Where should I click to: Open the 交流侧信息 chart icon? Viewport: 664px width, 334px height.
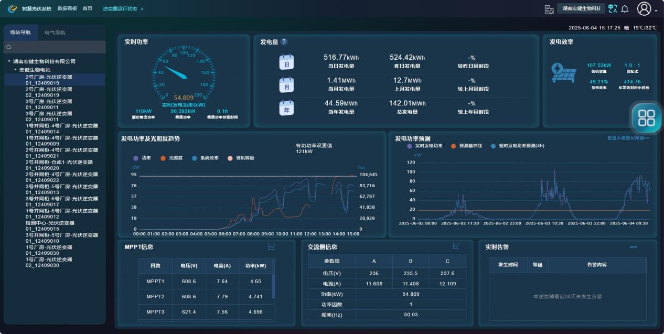point(456,246)
